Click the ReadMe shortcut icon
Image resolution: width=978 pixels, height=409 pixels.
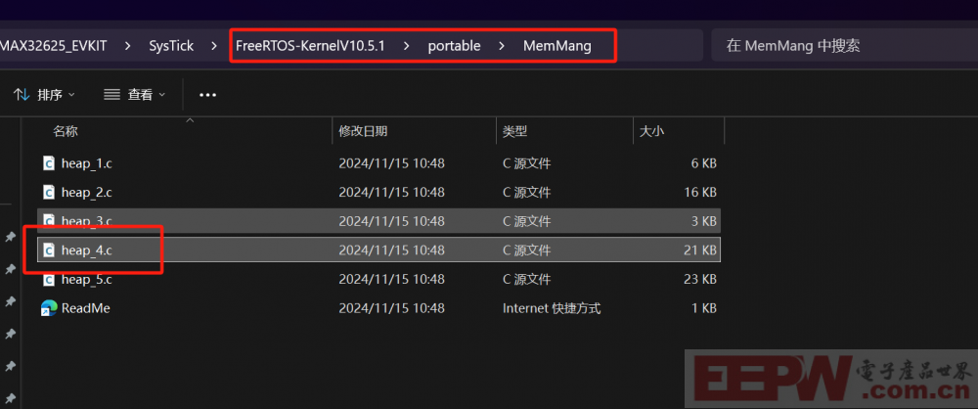(49, 308)
